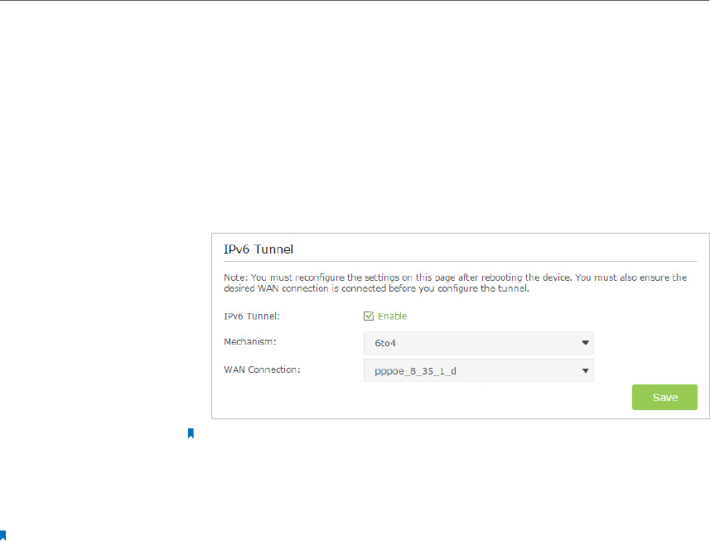Screen dimensions: 710x541
Task: Click the Mechanism combo box field
Action: pos(472,342)
